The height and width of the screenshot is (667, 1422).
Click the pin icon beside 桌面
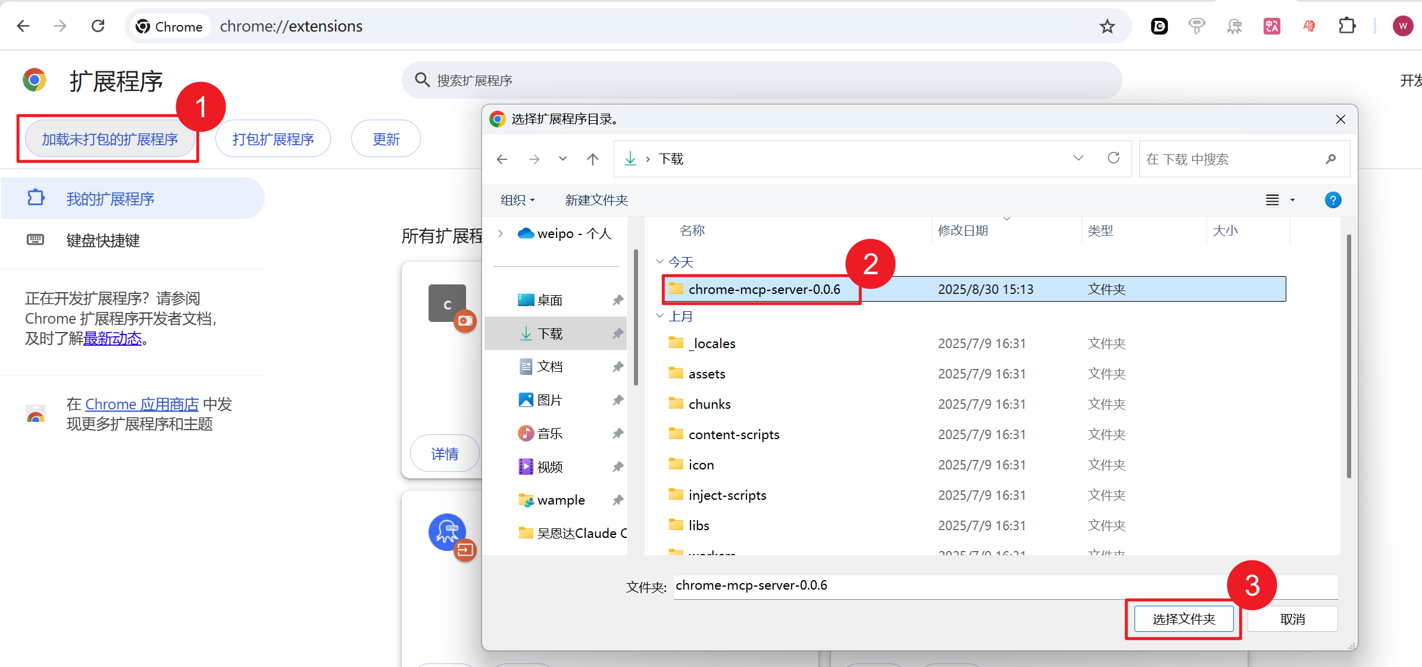click(618, 300)
